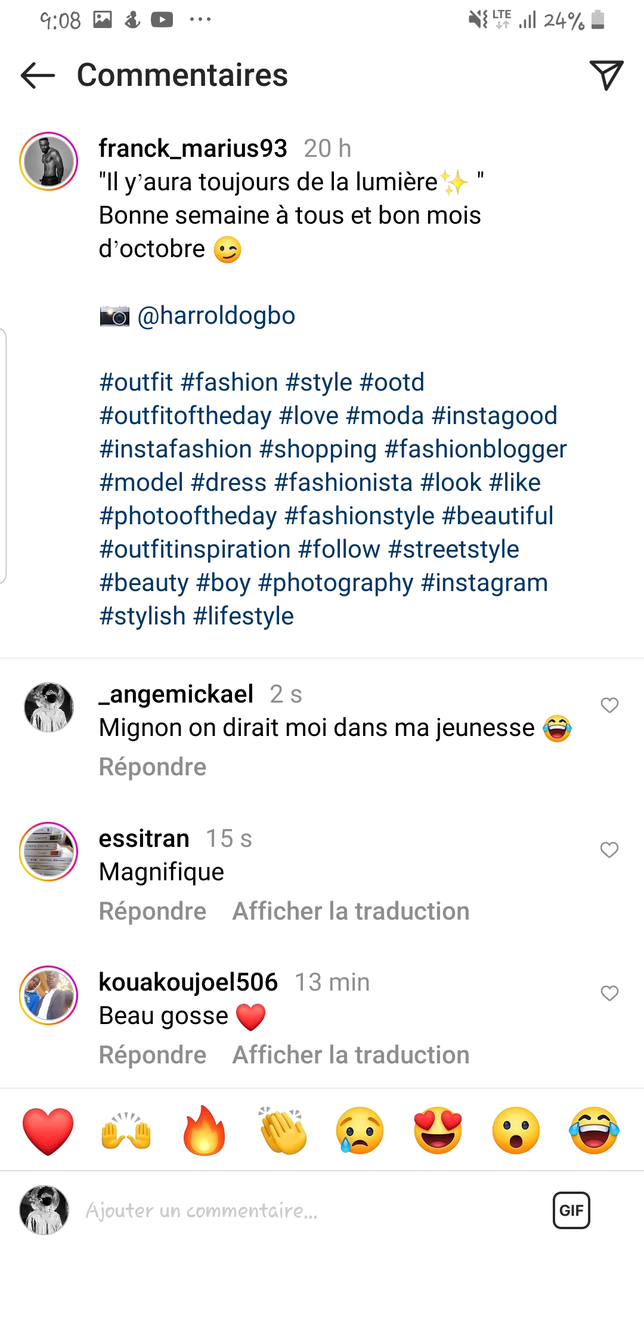Focus the 'Ajouter un commentaire' field

pyautogui.click(x=298, y=1210)
